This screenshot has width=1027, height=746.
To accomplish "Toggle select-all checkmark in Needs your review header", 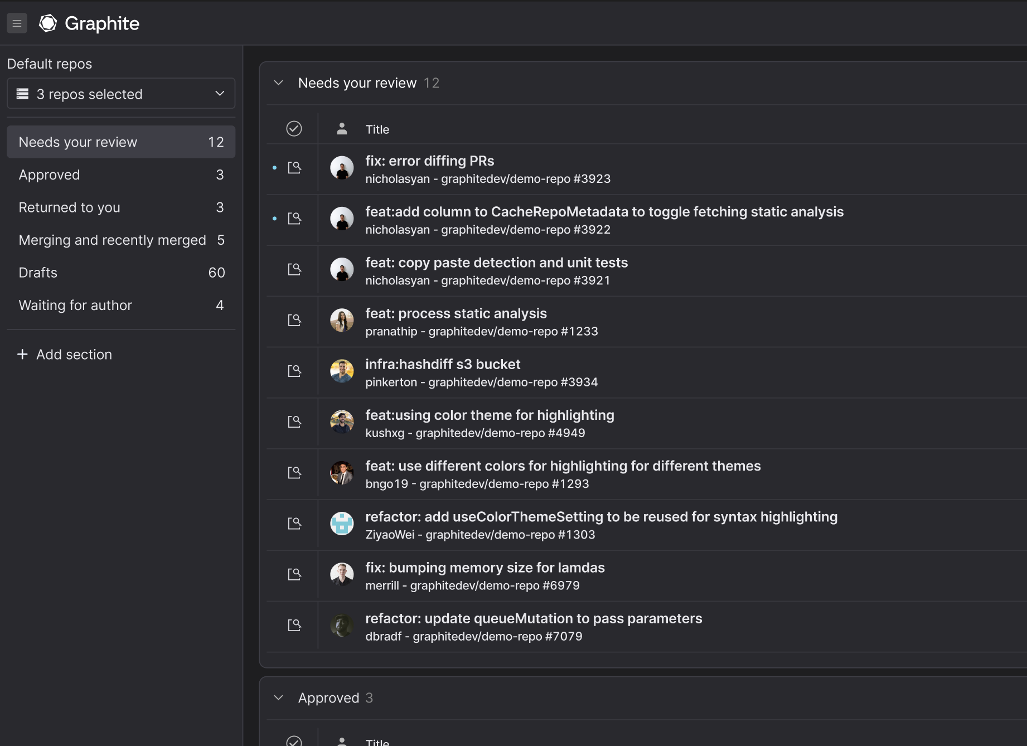I will (x=294, y=129).
